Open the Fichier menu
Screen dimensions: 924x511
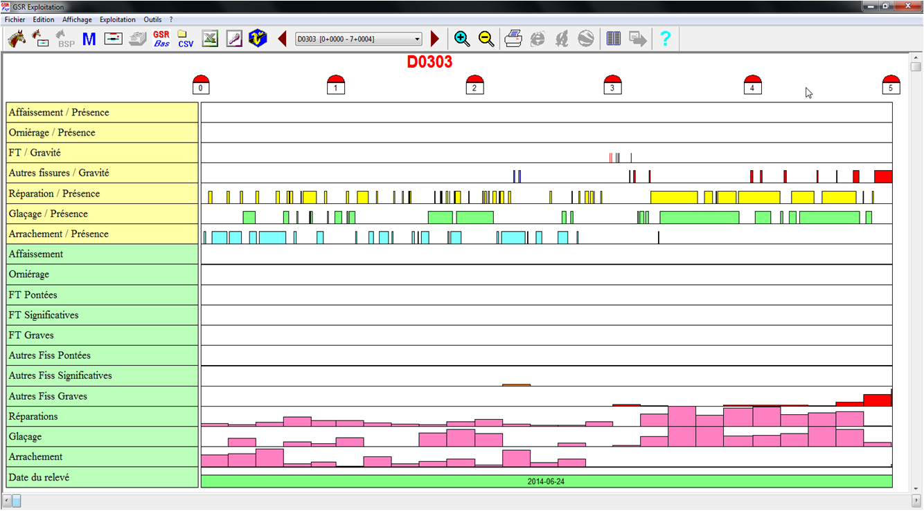[15, 20]
